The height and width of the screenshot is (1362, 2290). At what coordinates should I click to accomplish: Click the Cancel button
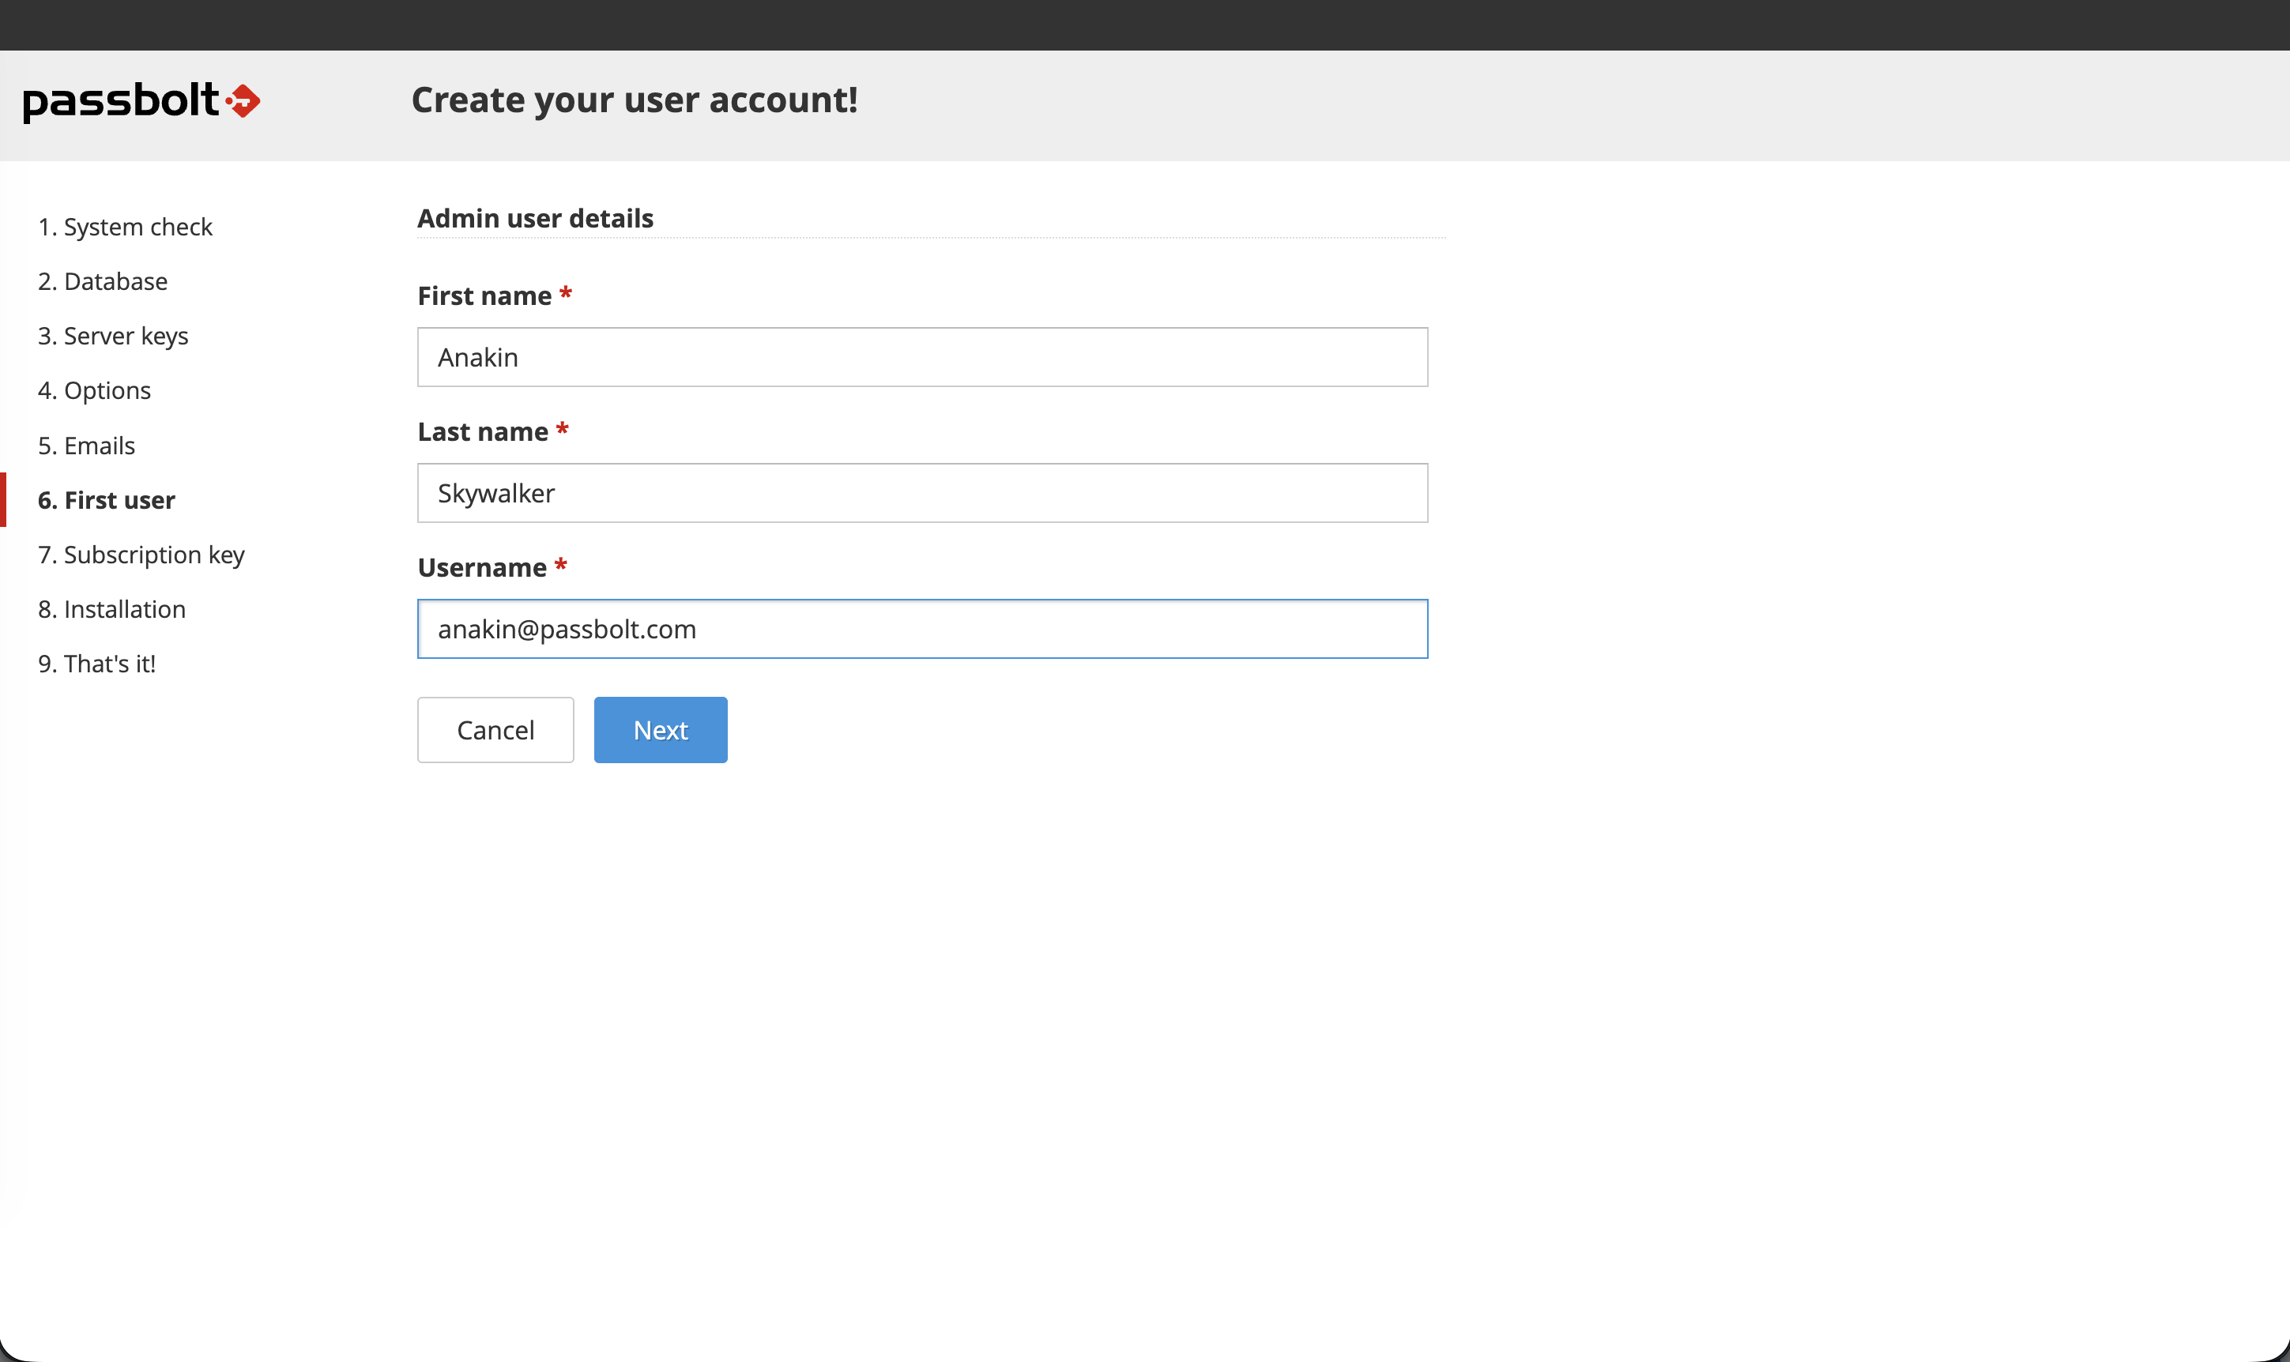click(x=495, y=730)
